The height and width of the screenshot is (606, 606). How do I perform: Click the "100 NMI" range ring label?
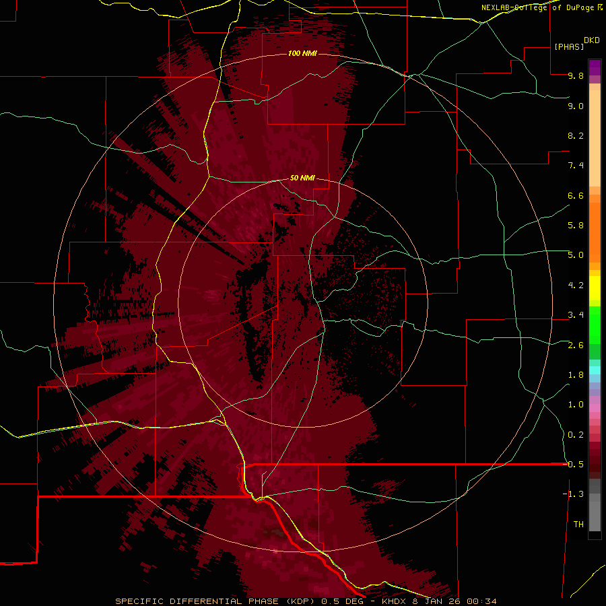(302, 53)
